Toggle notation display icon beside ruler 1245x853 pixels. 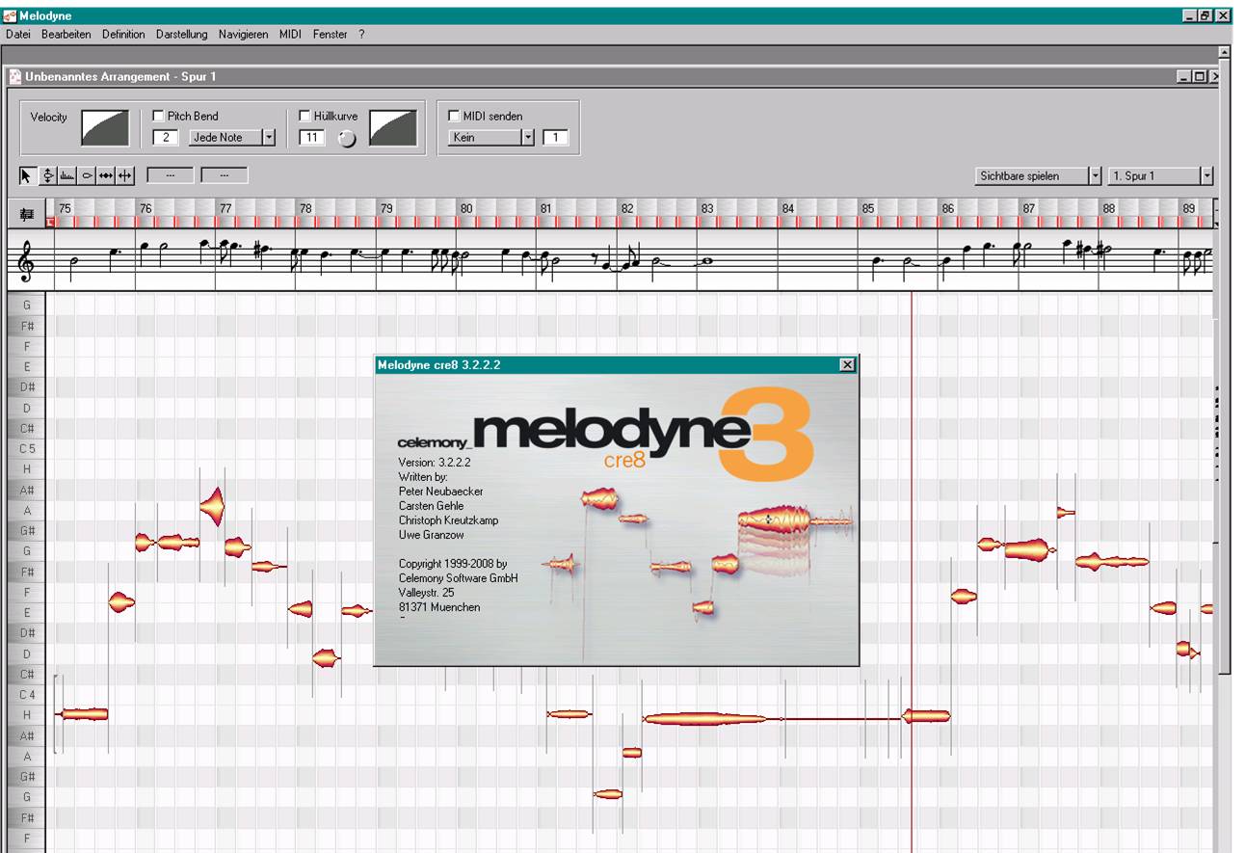coord(27,215)
